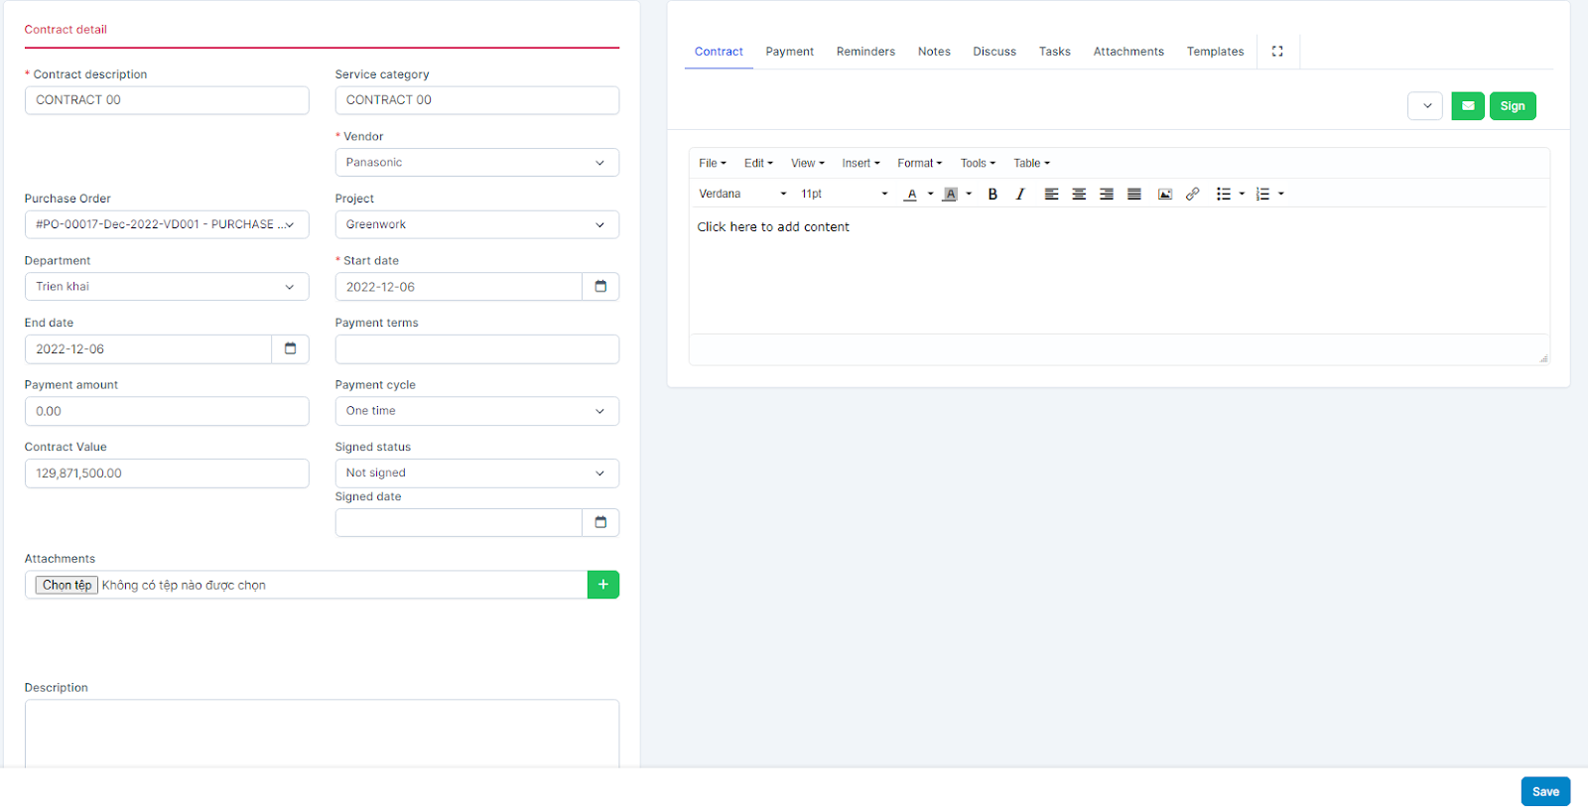The height and width of the screenshot is (810, 1588).
Task: Click the Sign button
Action: (x=1512, y=106)
